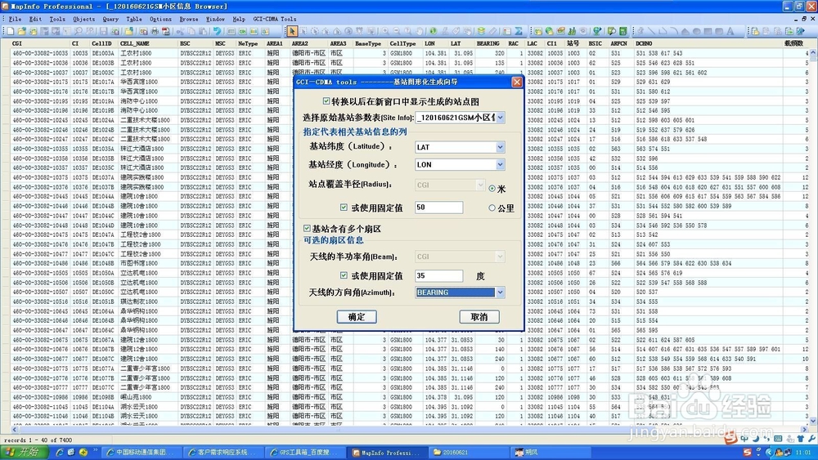Click the Polygon drawing tool

click(685, 31)
